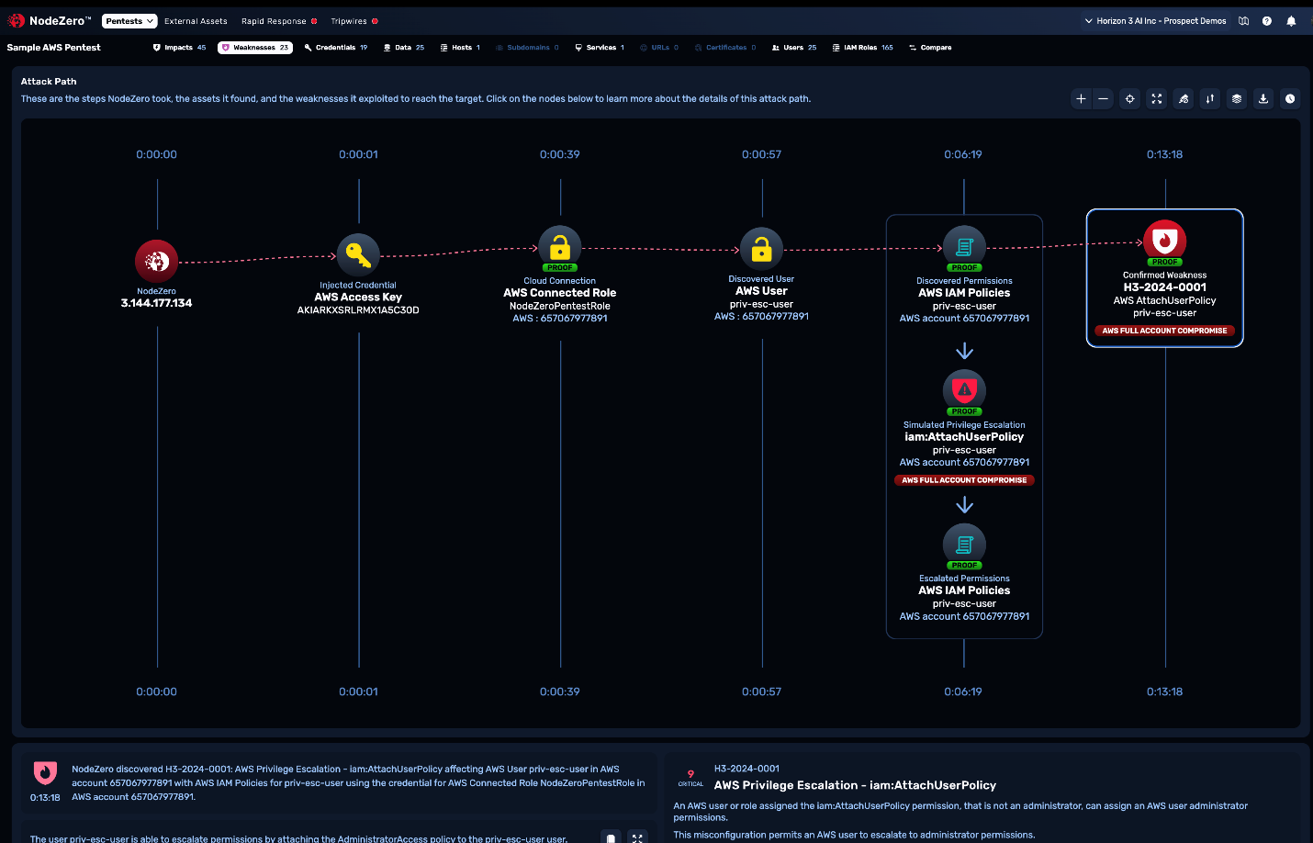Open the External Assets menu
Image resolution: width=1313 pixels, height=843 pixels.
point(196,21)
